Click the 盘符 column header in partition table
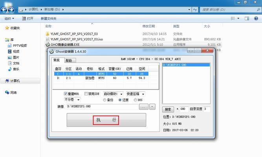The image size is (262, 157). click(58, 69)
